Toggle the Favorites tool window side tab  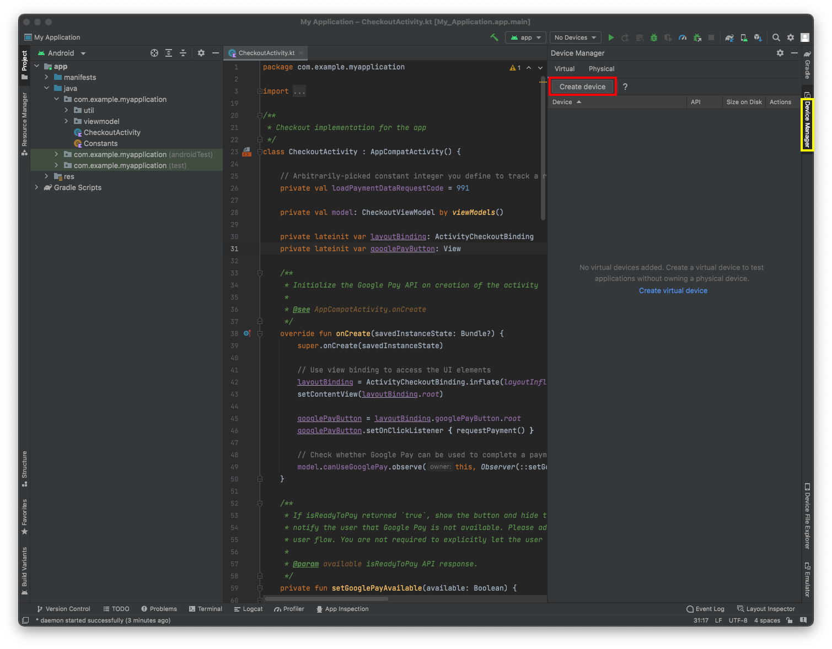24,517
